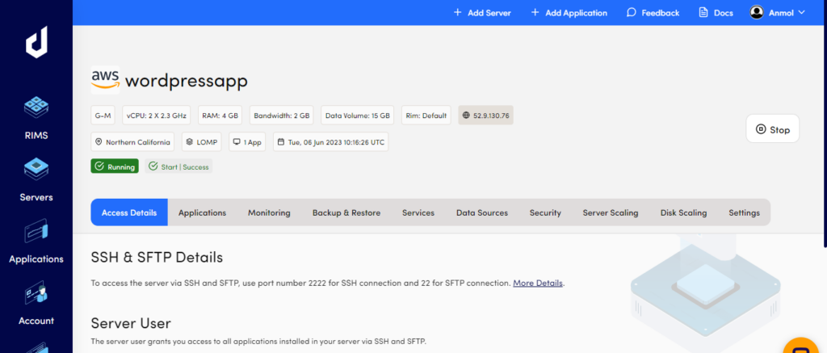
Task: Go to Applications in the sidebar
Action: (36, 242)
